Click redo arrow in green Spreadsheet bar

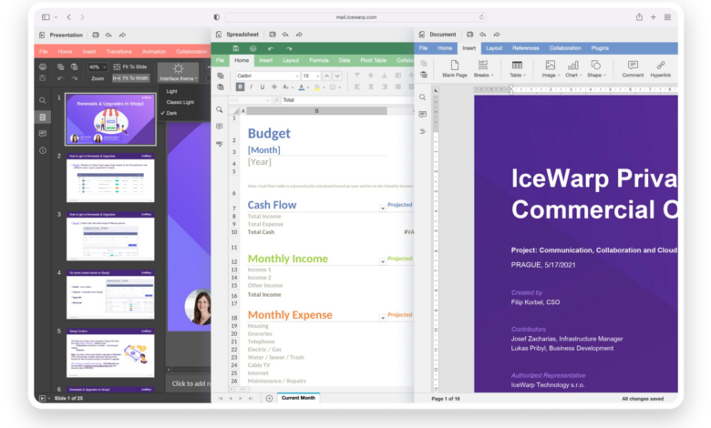click(x=289, y=48)
